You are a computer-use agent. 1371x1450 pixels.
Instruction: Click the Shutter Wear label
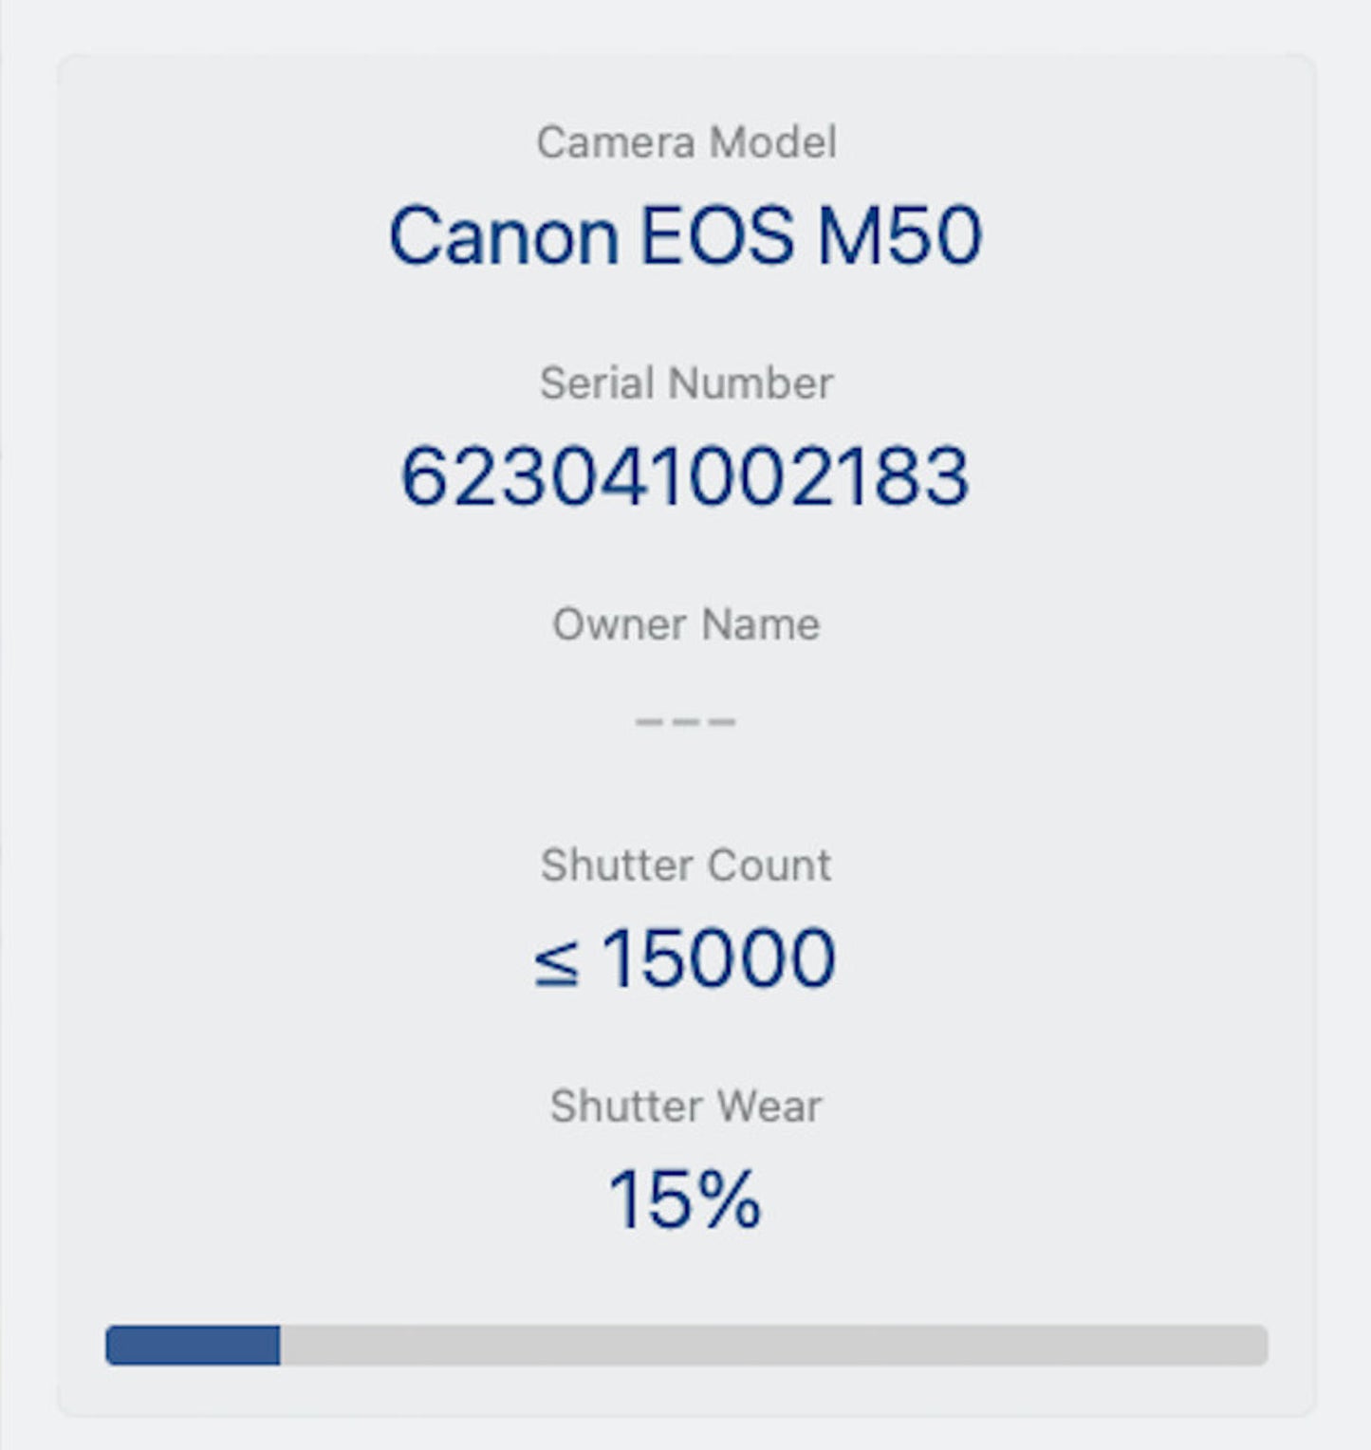(x=685, y=1106)
